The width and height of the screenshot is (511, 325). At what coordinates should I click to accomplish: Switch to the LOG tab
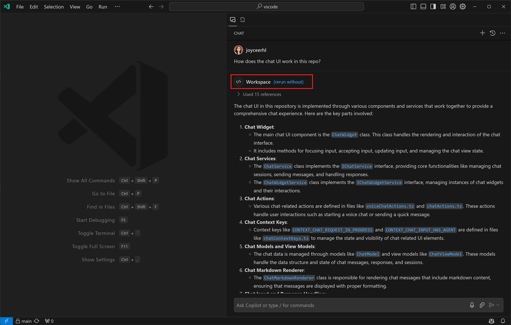pyautogui.click(x=243, y=19)
